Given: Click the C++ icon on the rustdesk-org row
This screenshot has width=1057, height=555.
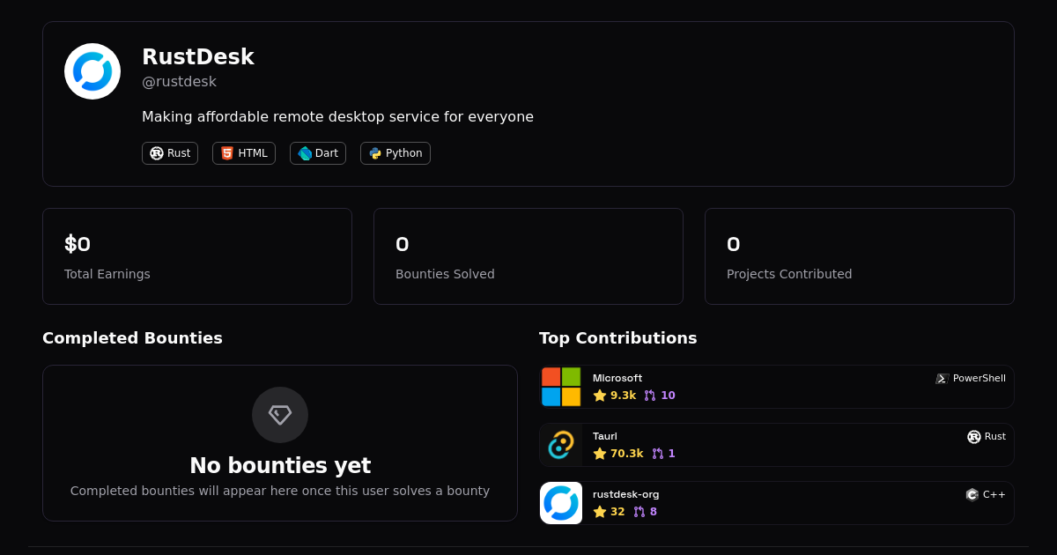Looking at the screenshot, I should (972, 494).
